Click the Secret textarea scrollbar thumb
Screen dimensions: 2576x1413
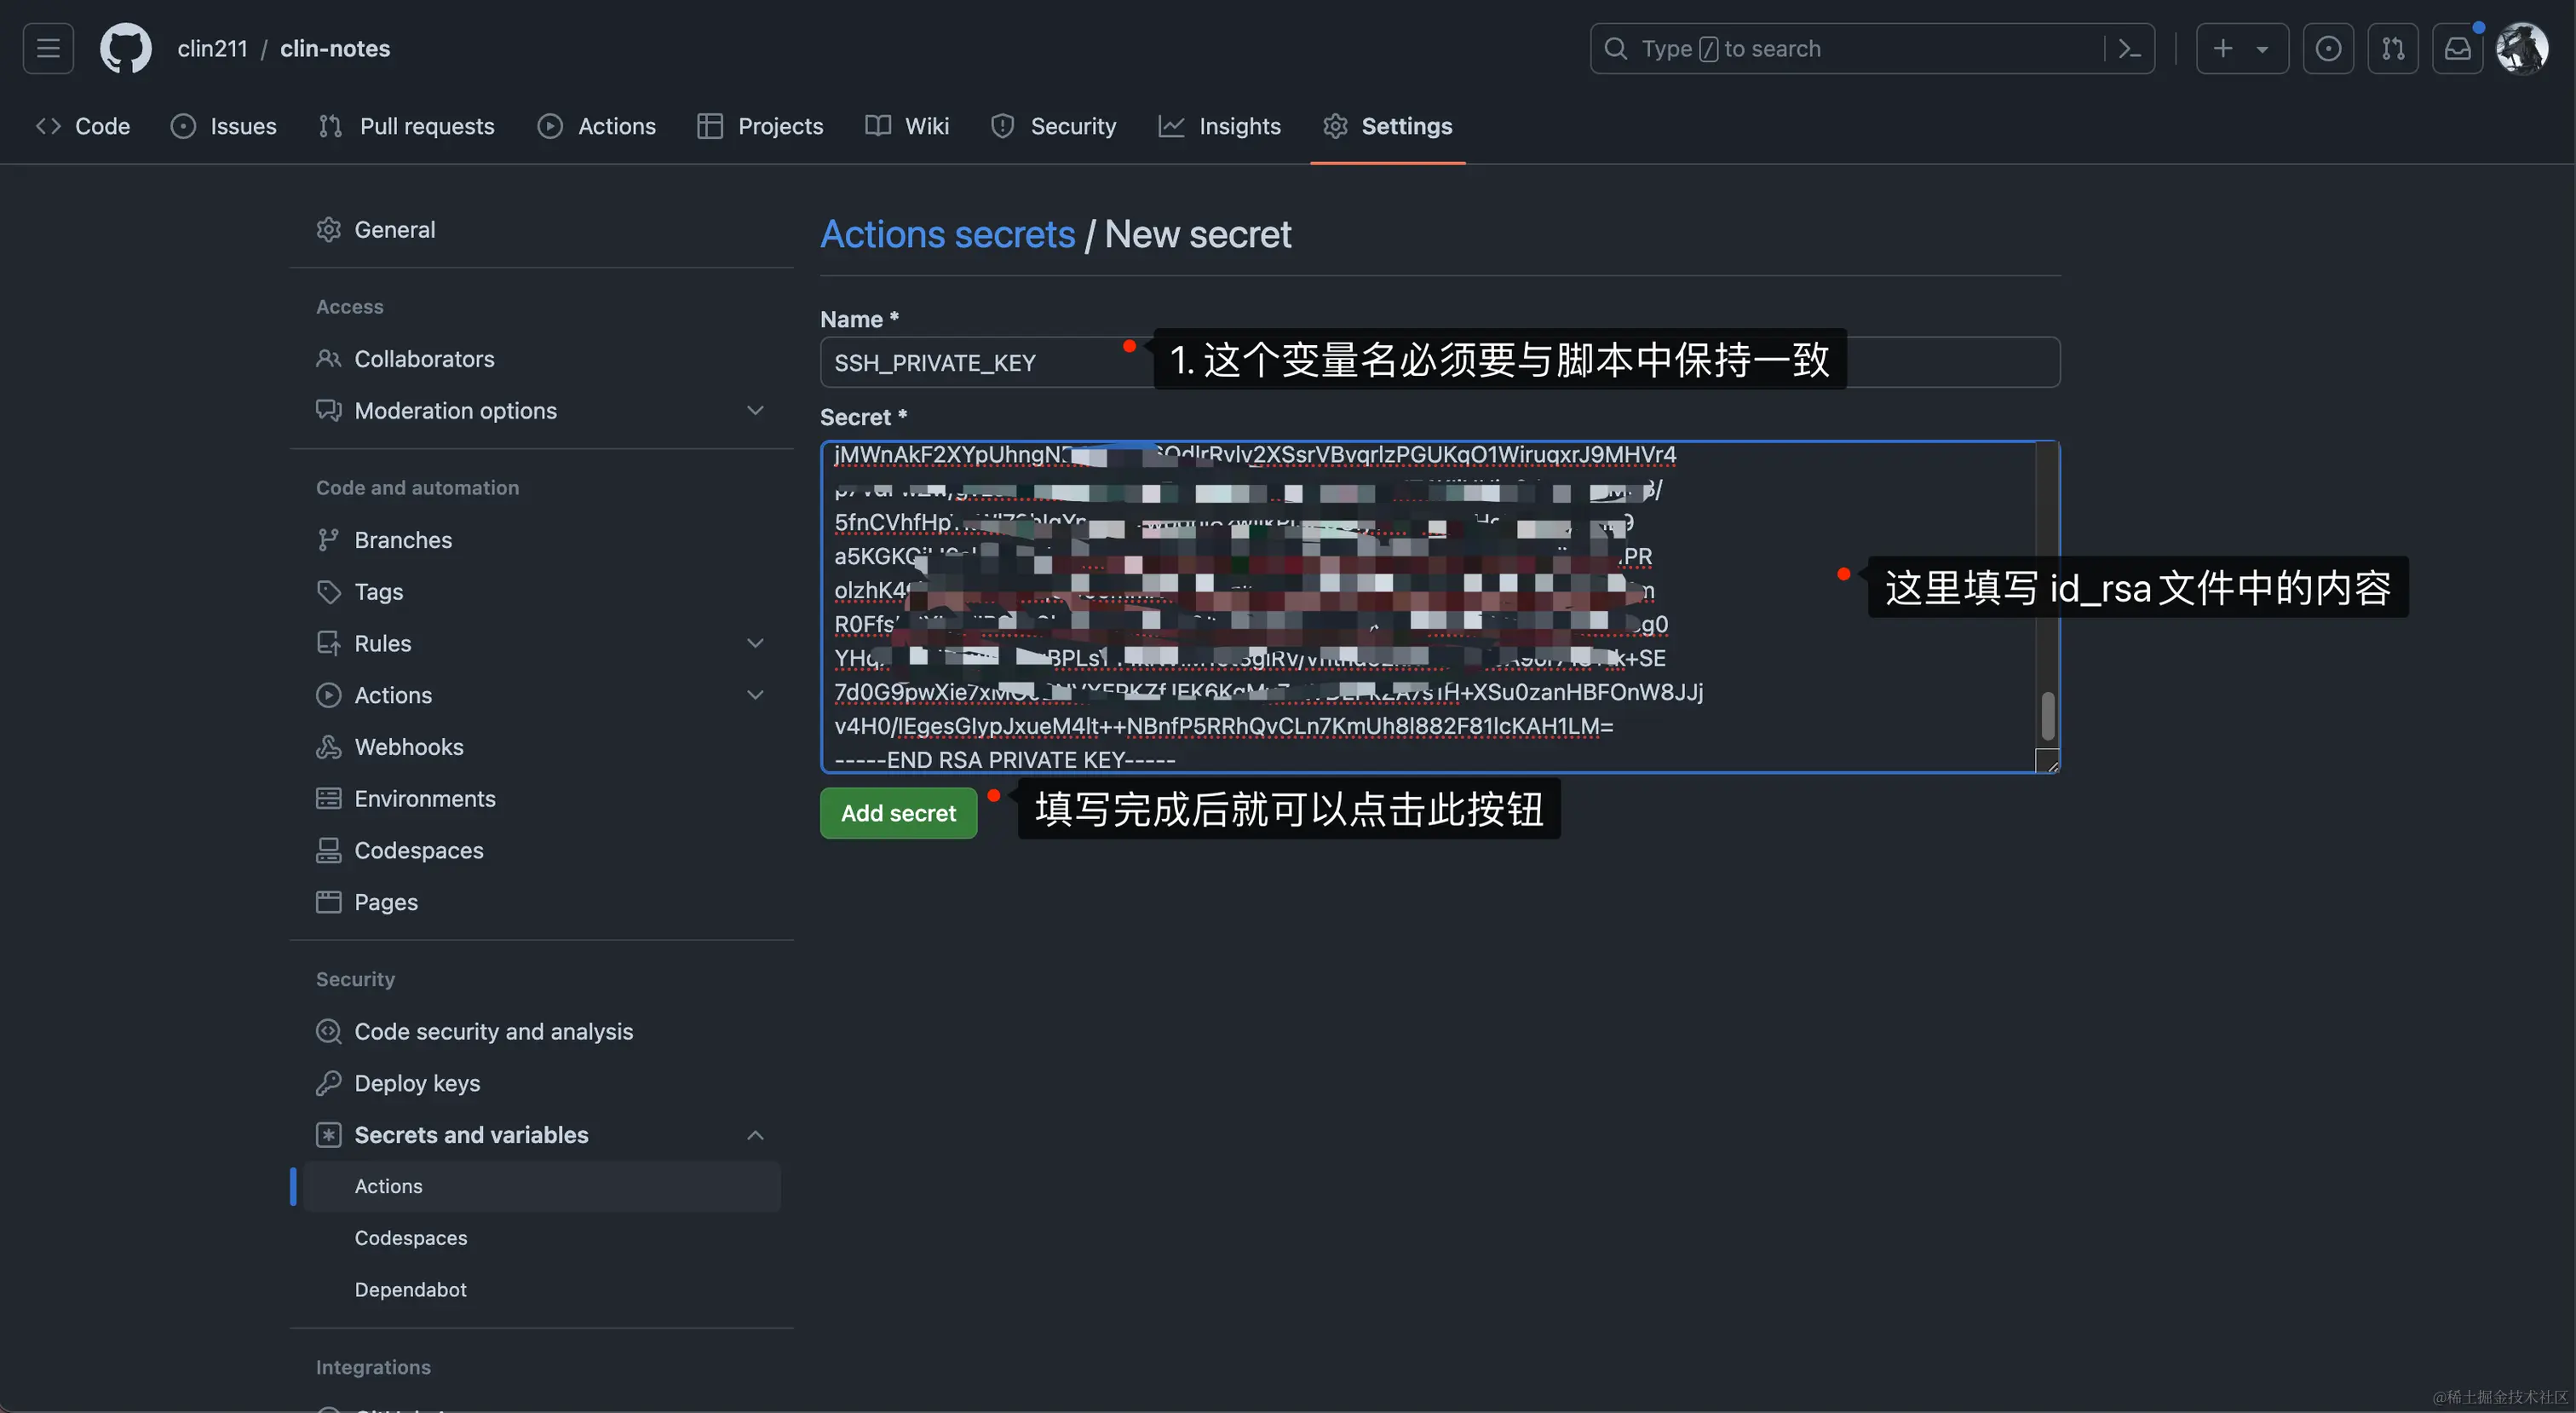(2047, 716)
